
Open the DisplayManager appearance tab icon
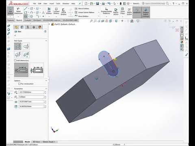40,27
